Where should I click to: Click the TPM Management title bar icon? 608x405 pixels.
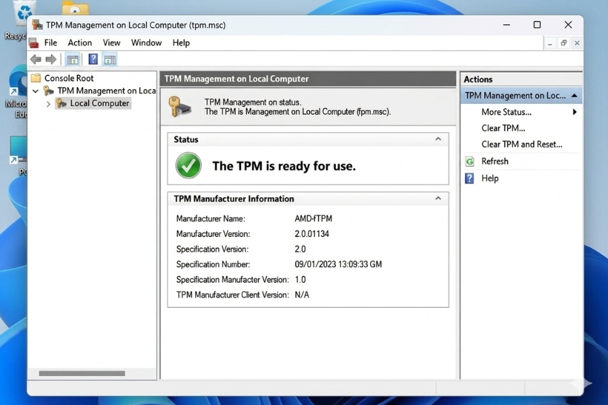(38, 25)
